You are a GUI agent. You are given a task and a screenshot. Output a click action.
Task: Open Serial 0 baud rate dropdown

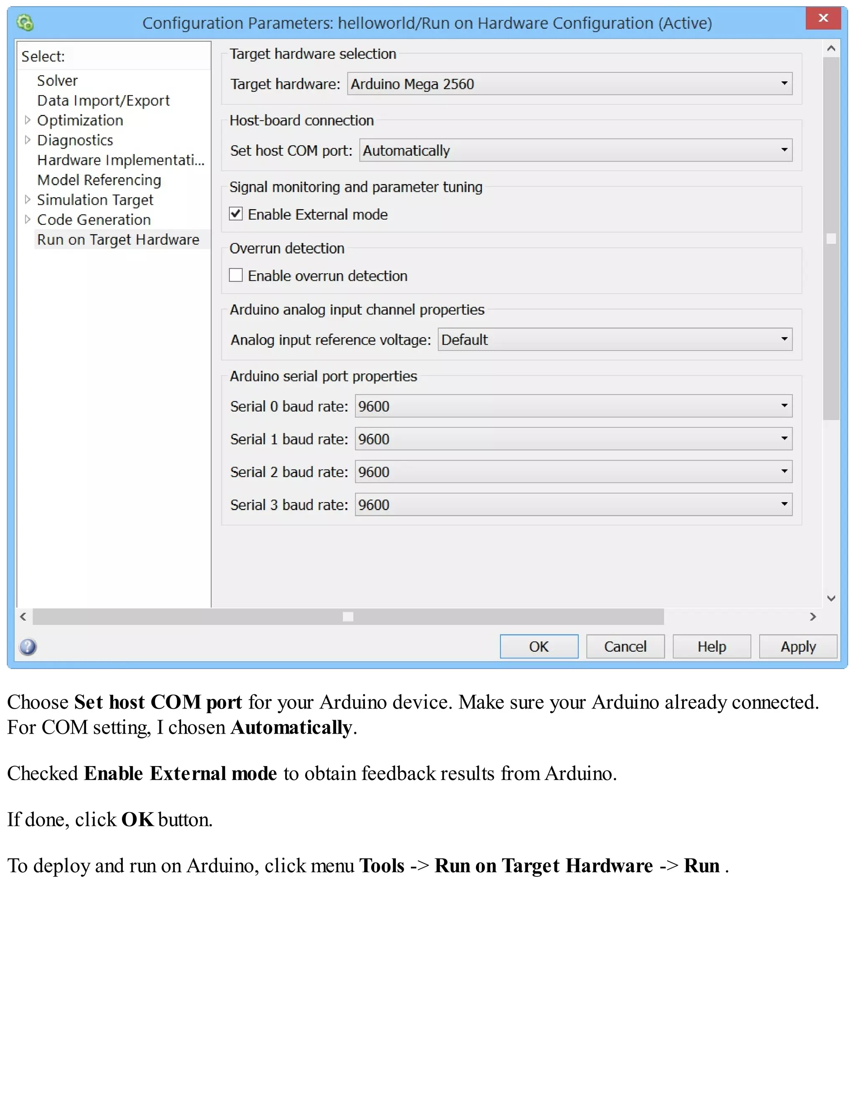pyautogui.click(x=573, y=406)
